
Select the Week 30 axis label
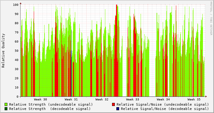tap(41, 100)
